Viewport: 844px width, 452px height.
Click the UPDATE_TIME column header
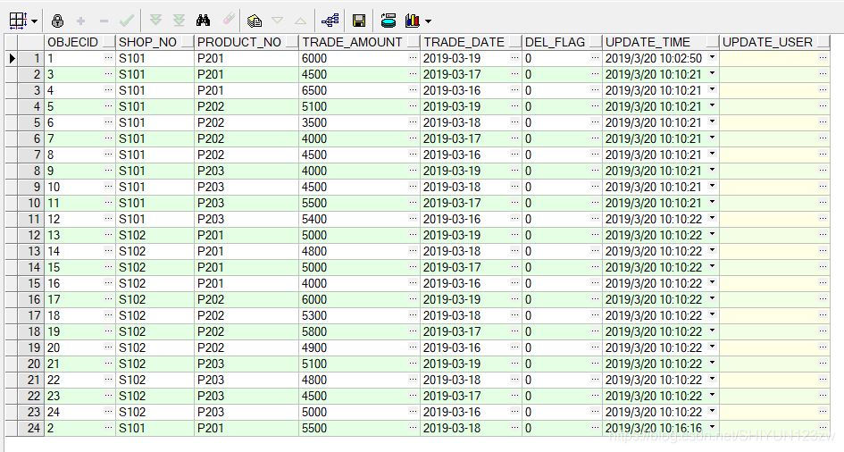click(661, 42)
